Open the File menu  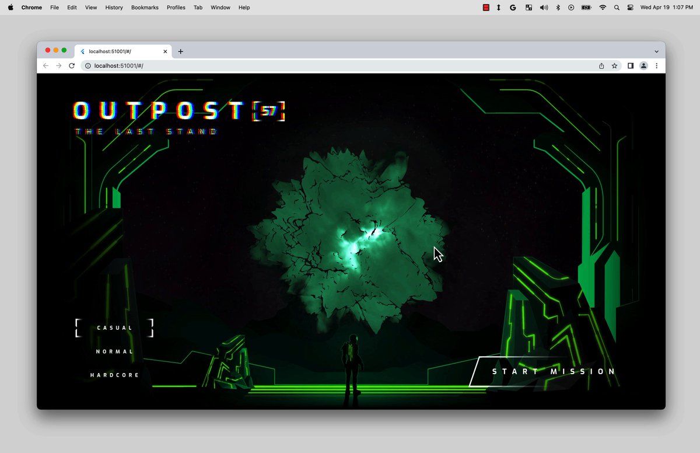click(54, 8)
